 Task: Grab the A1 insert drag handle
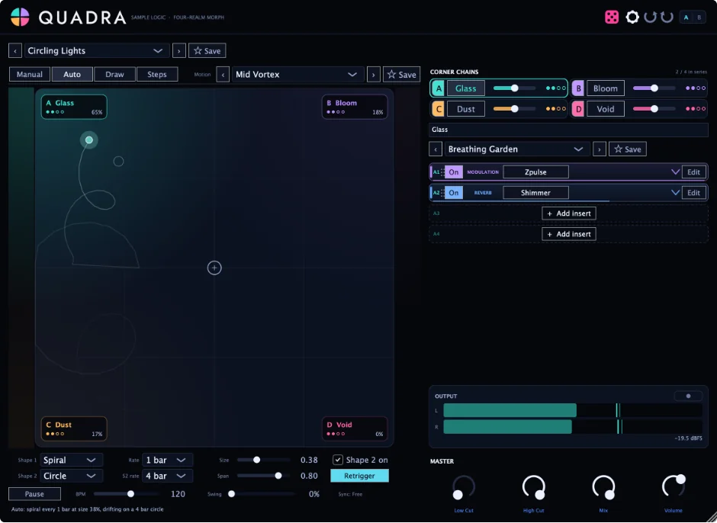click(x=442, y=172)
